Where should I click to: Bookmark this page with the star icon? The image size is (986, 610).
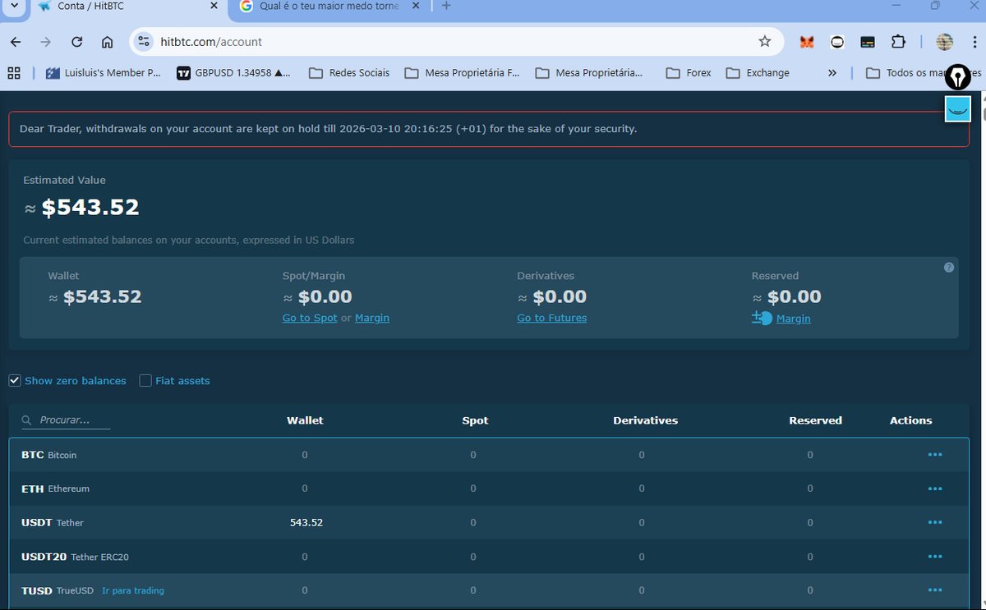765,41
